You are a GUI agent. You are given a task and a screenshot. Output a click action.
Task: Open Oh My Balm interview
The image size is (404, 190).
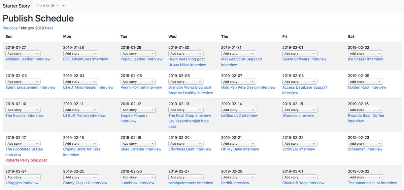(240, 149)
